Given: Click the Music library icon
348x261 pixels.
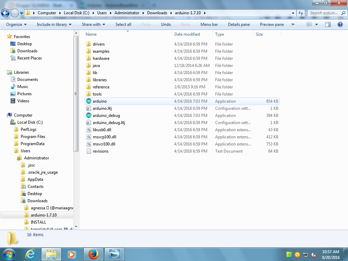Looking at the screenshot, I should 13,87.
